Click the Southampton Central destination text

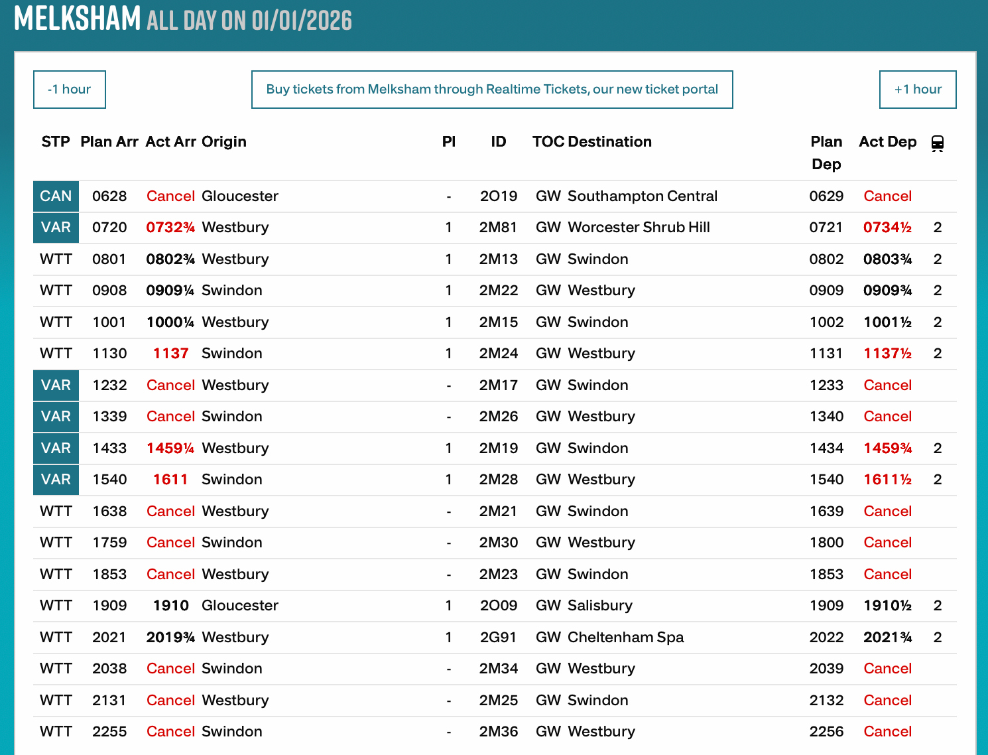pyautogui.click(x=642, y=196)
